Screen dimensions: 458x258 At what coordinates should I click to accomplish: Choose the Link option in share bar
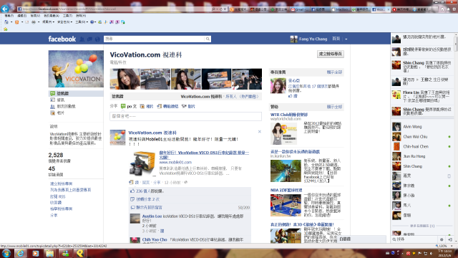pos(167,106)
